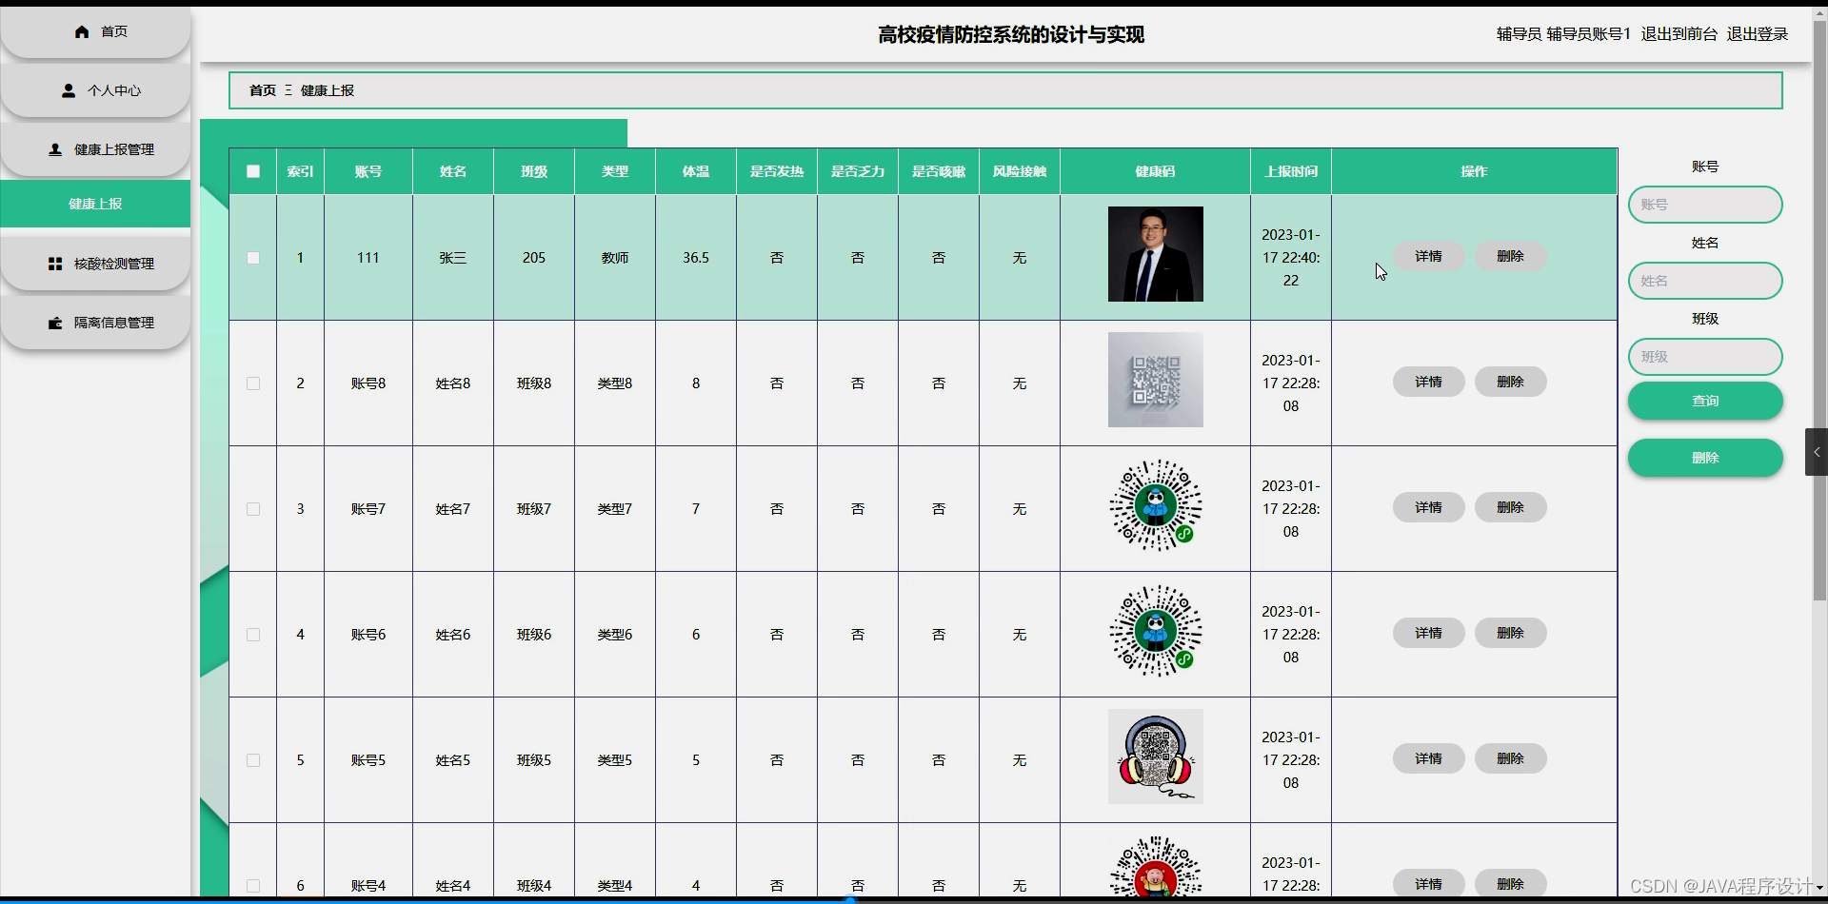Expand 隔离信息管理 menu
Screen dimensions: 1828x904
[x=95, y=323]
